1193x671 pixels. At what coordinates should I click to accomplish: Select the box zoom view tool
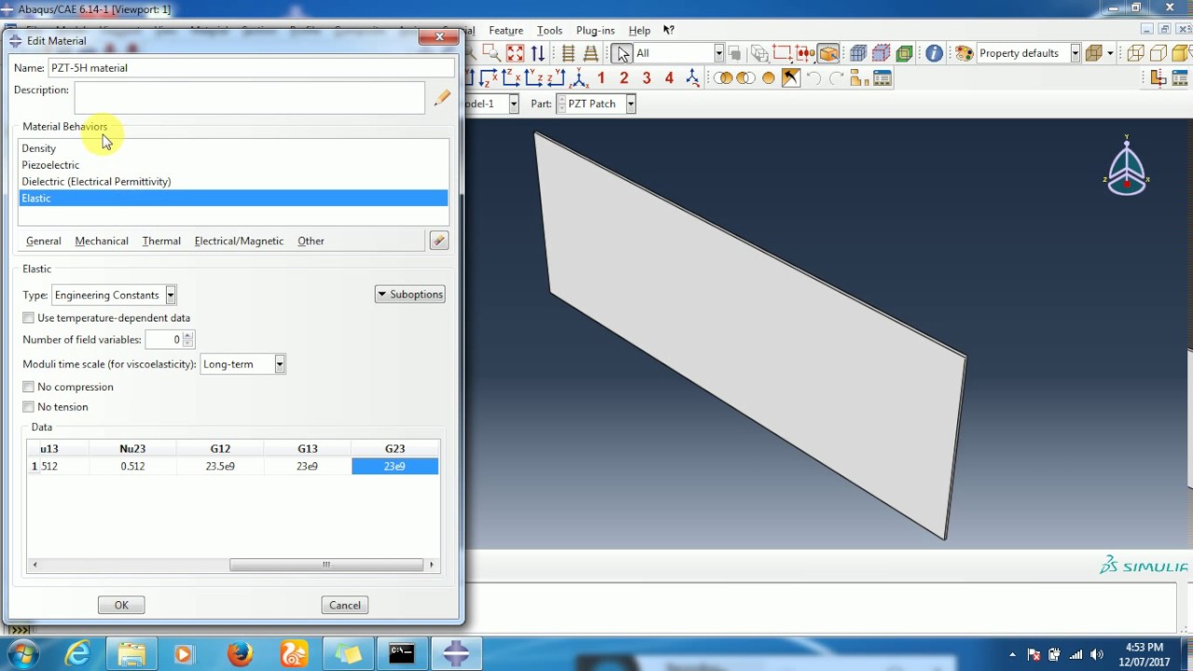tap(491, 53)
